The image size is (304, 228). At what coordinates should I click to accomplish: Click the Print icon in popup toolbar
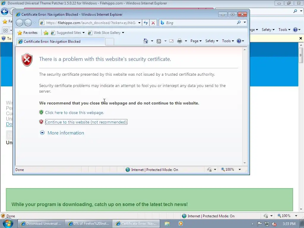pos(180,41)
